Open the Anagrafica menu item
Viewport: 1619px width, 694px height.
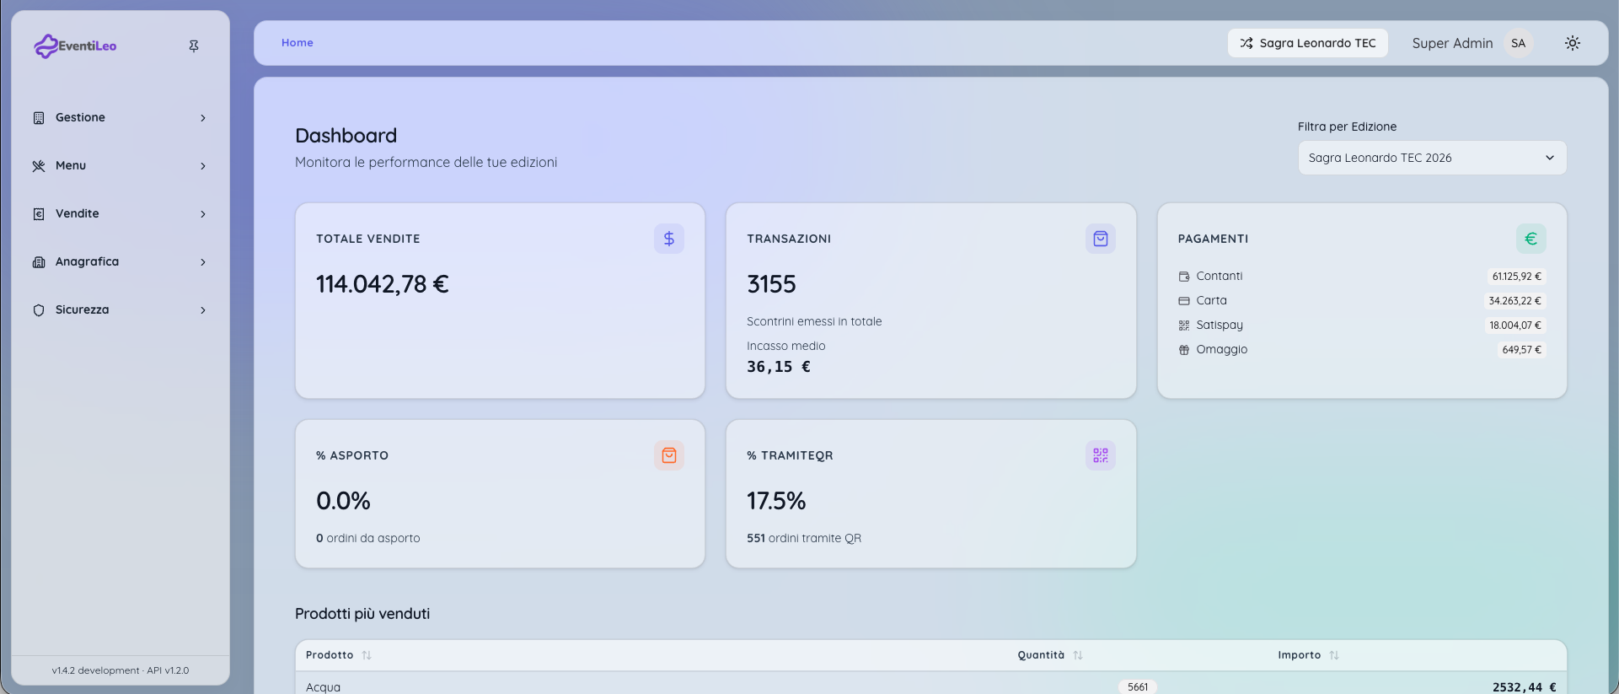121,262
